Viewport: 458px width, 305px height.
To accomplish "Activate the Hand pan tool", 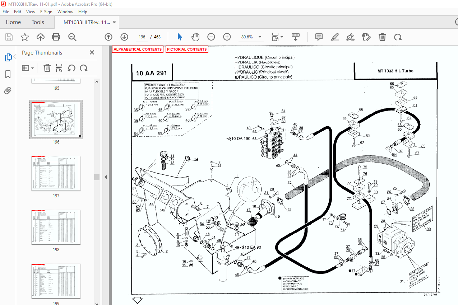I will click(195, 37).
